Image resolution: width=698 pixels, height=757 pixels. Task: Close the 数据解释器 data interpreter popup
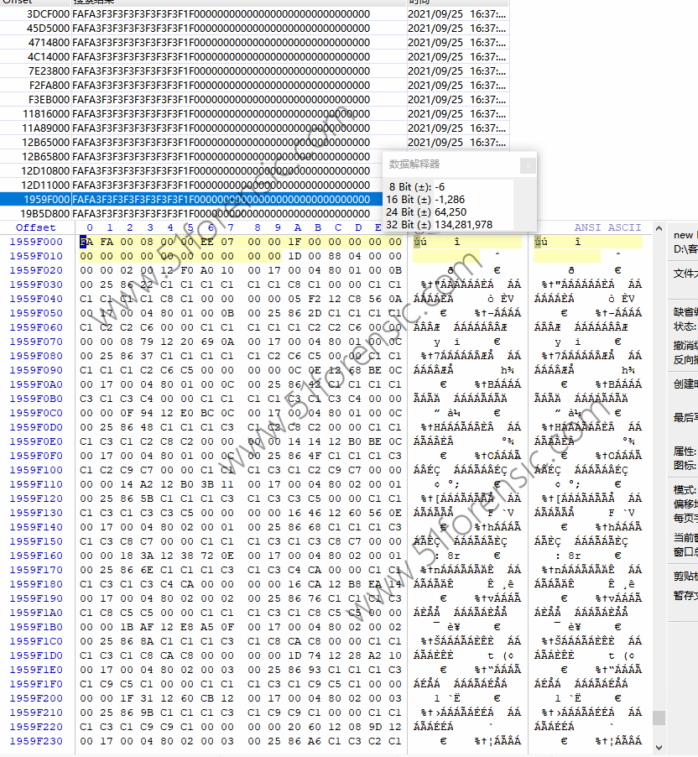(527, 165)
